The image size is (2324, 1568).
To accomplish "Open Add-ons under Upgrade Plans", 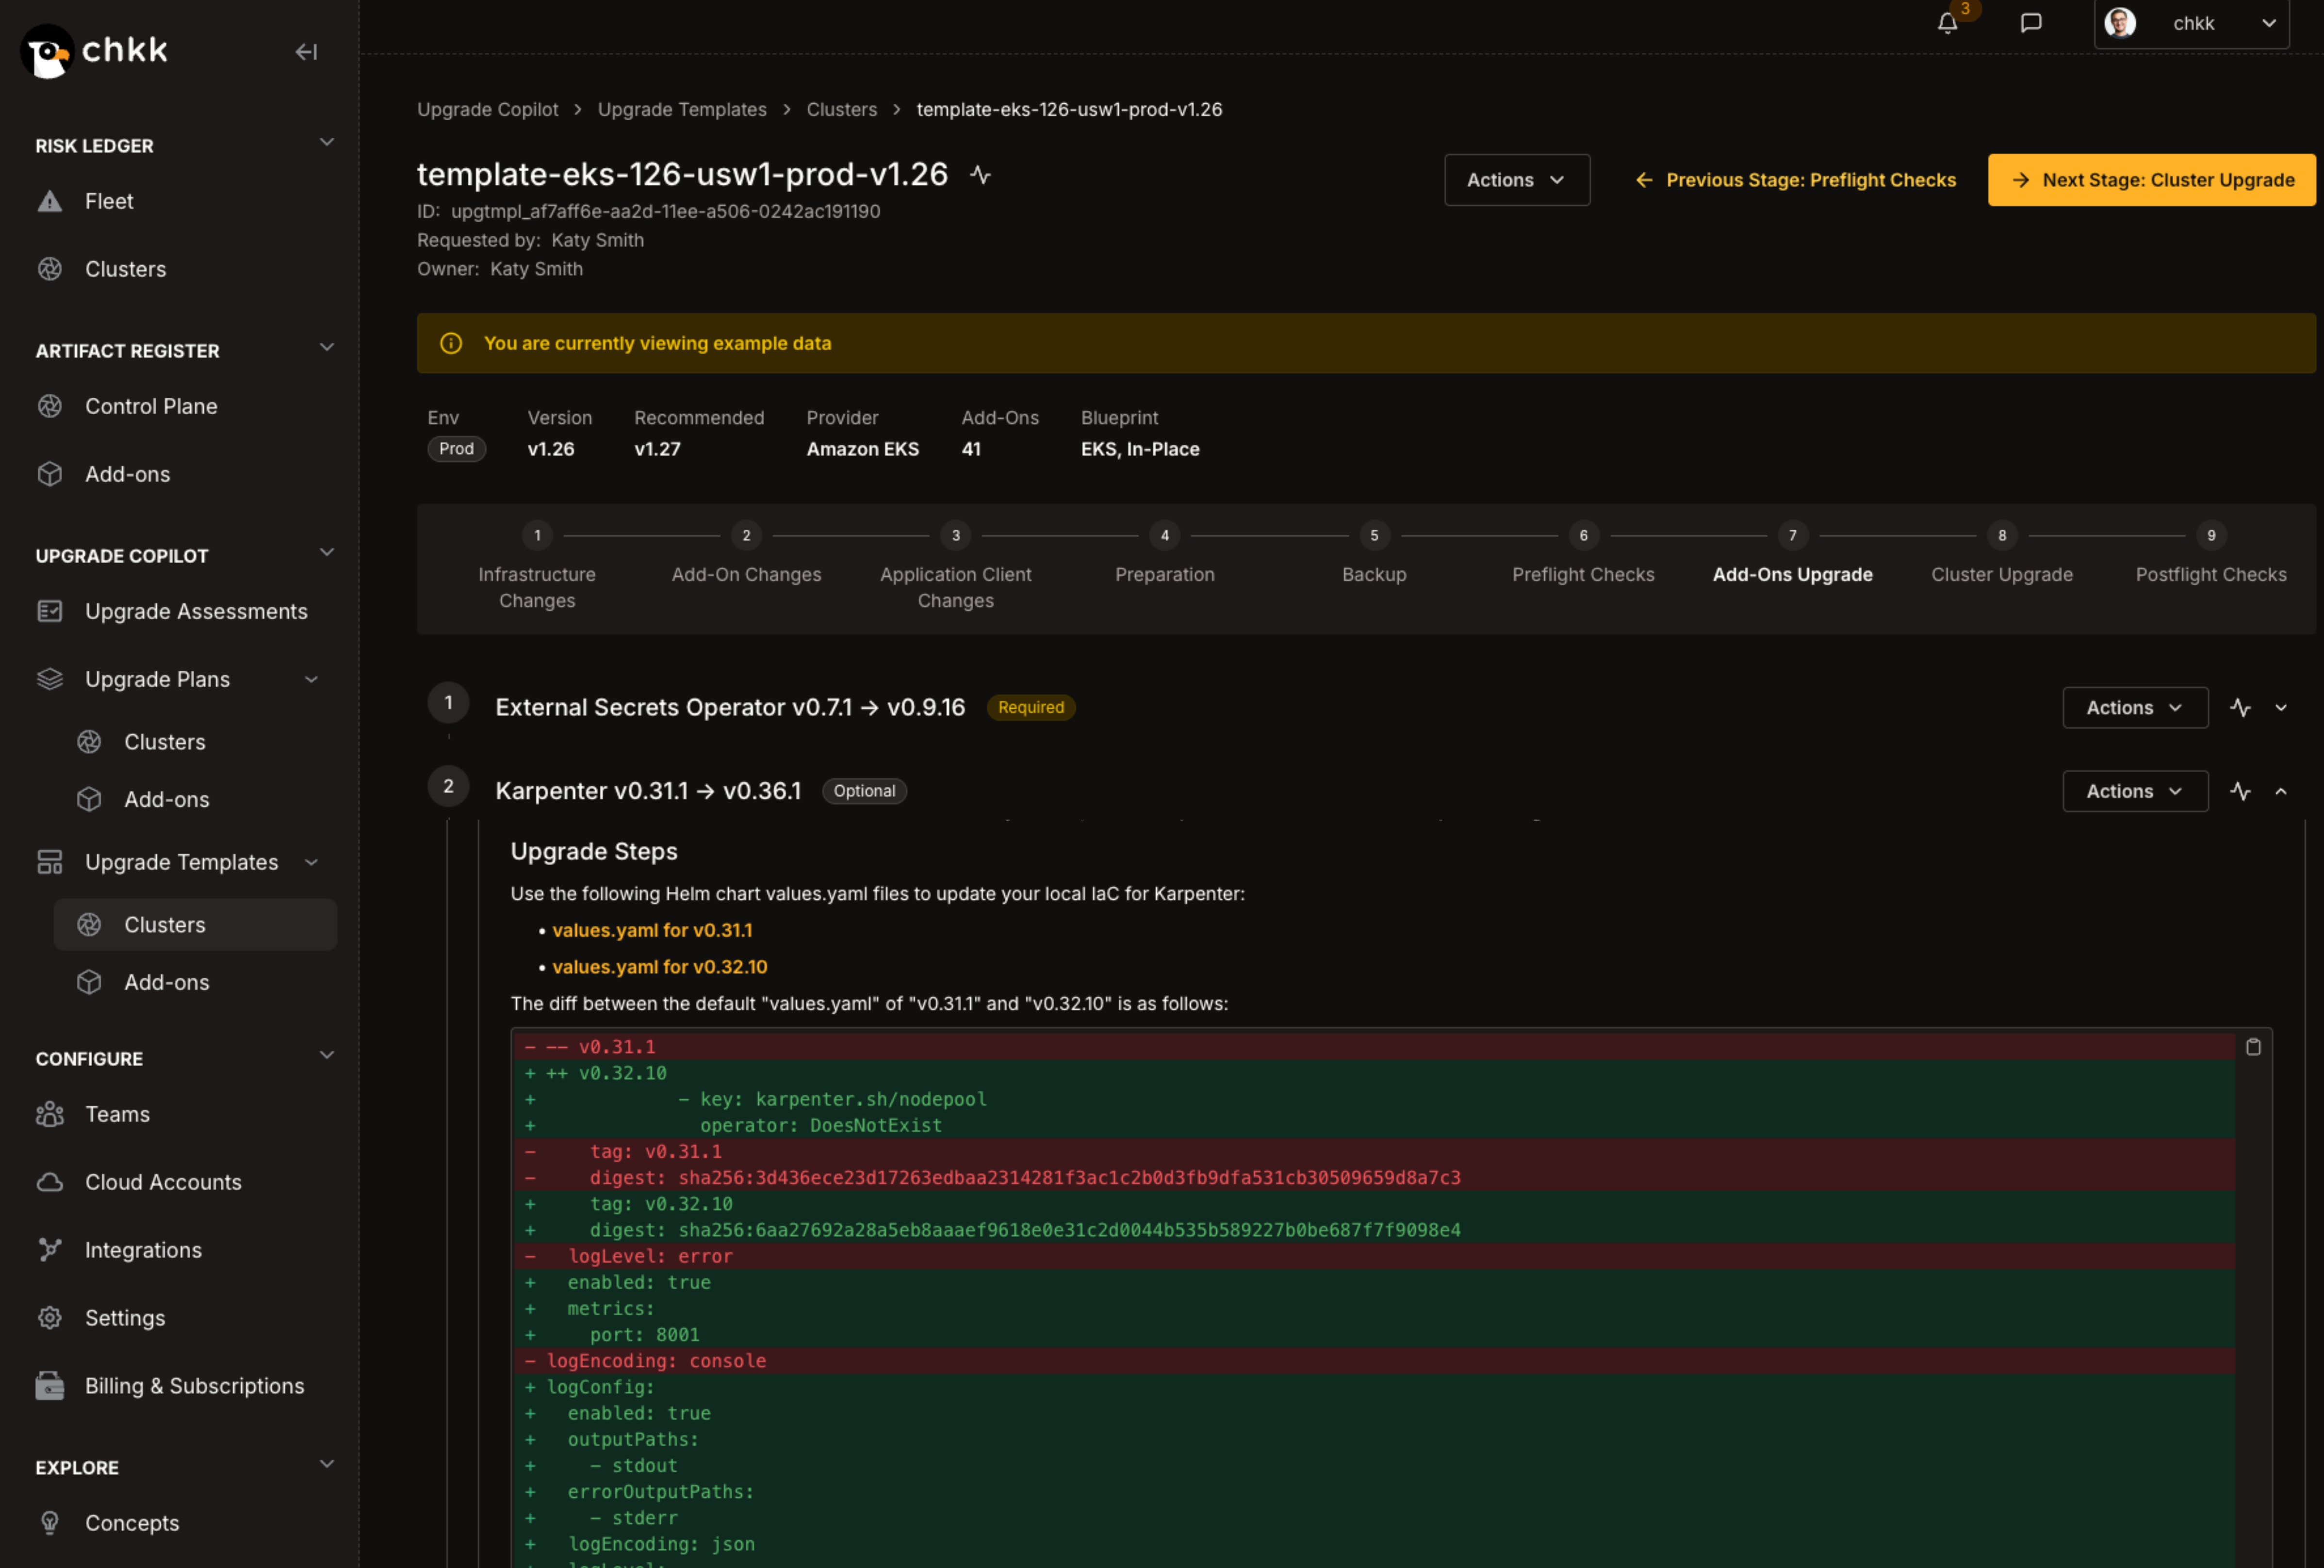I will pyautogui.click(x=166, y=799).
